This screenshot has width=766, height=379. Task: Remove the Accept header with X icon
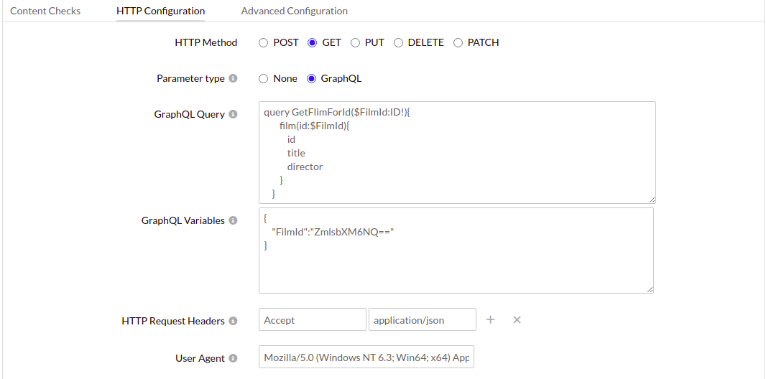click(x=517, y=320)
